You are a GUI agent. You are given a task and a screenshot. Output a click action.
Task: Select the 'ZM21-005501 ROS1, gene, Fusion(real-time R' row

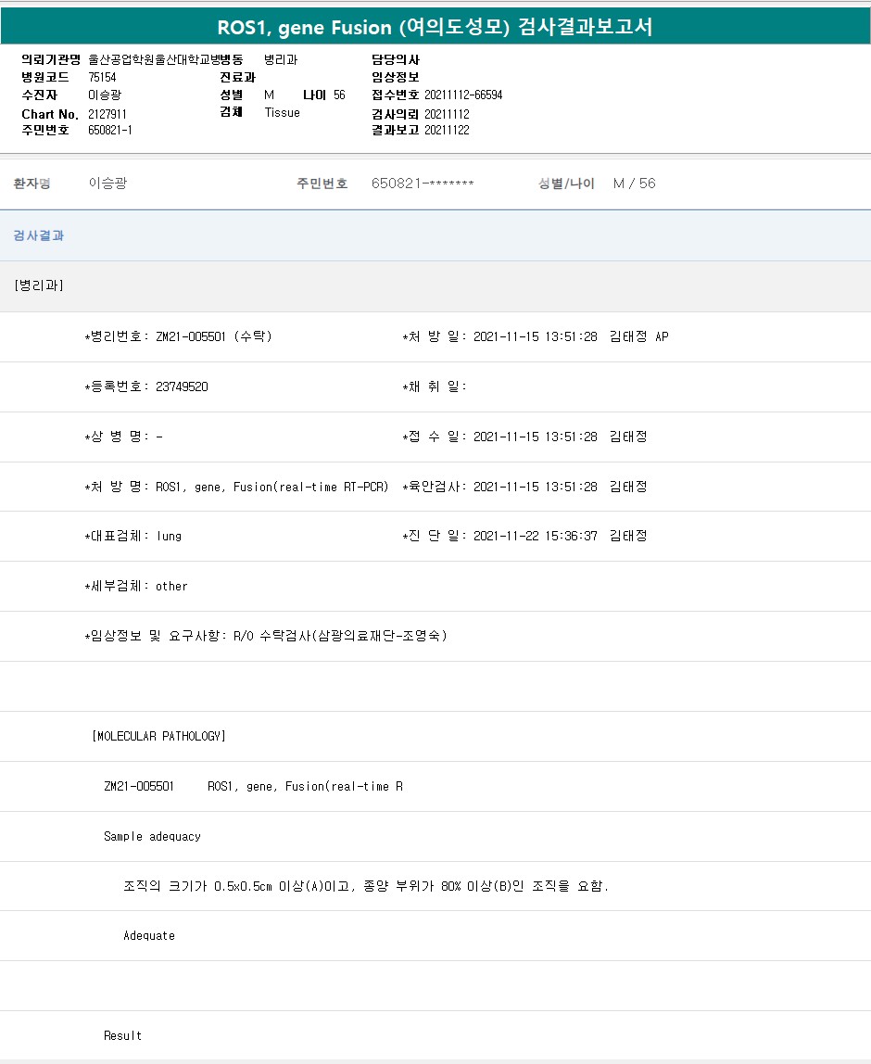click(x=254, y=787)
